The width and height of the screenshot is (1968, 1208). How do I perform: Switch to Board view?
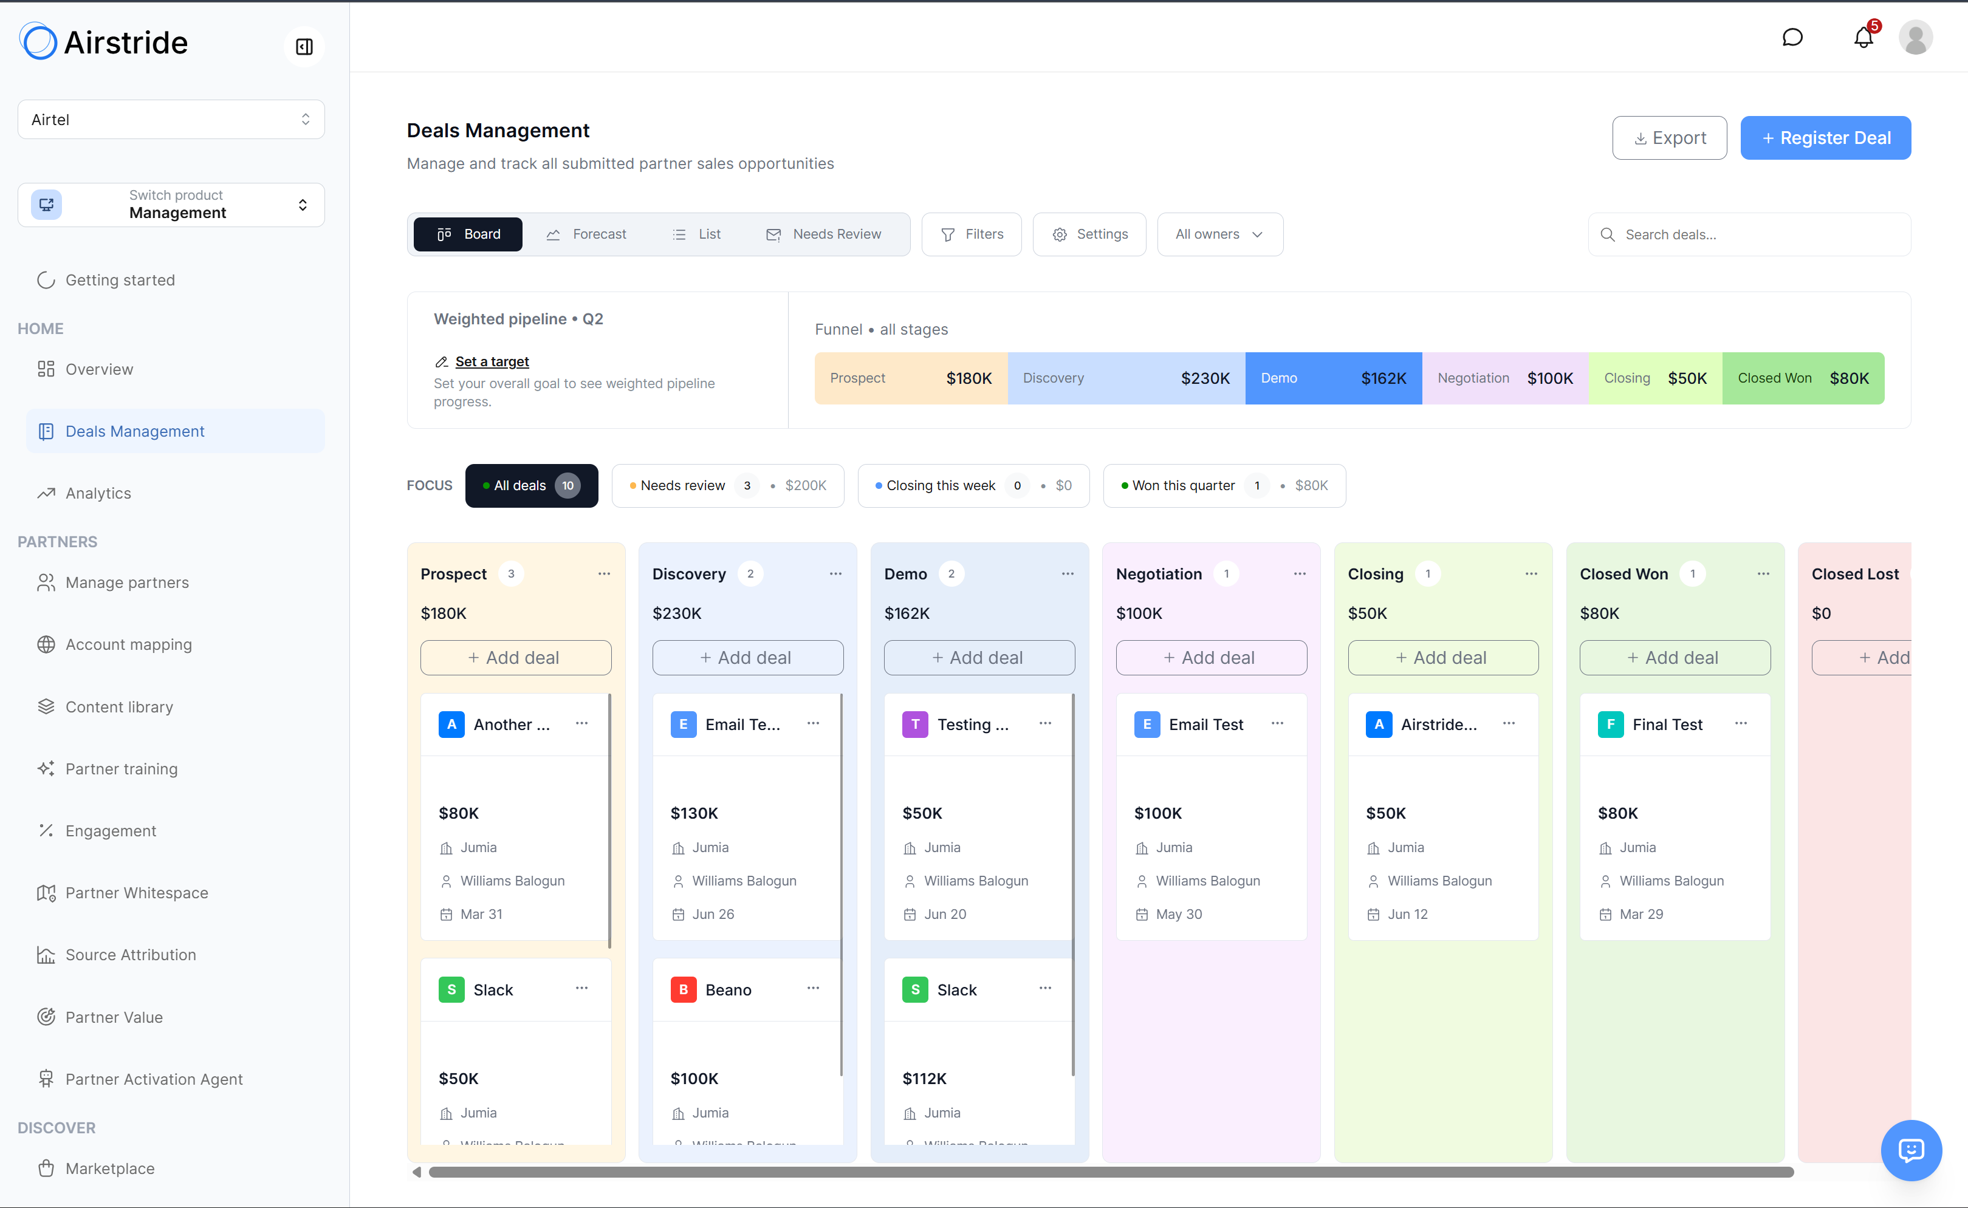coord(467,234)
